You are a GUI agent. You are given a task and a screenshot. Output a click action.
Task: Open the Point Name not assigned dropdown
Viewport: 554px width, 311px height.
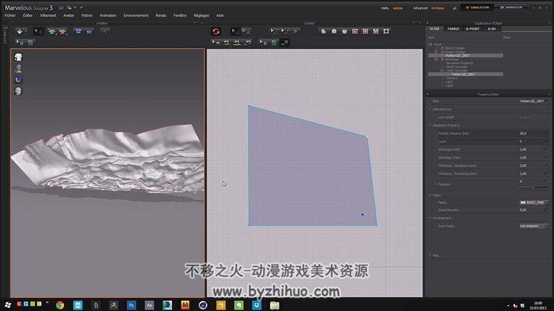(534, 226)
